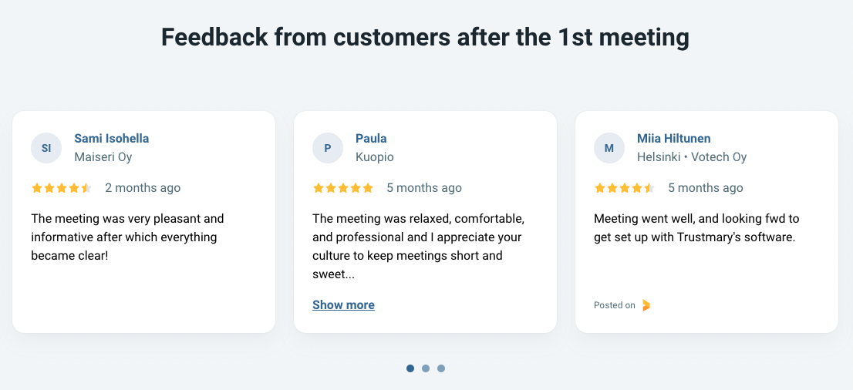853x390 pixels.
Task: Click the Trustmary logo next to Posted on
Action: 646,305
